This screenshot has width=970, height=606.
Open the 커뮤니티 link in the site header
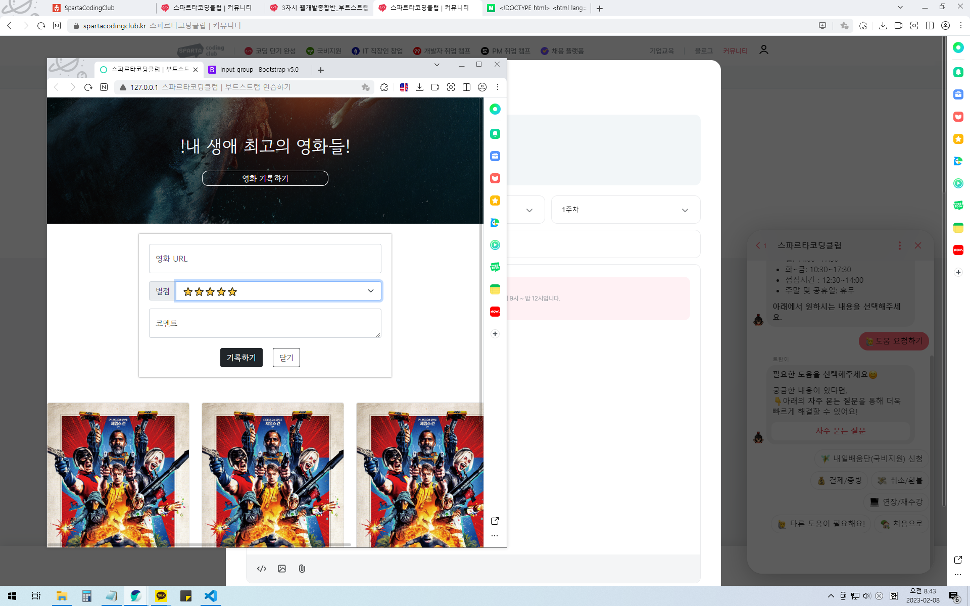click(x=735, y=51)
